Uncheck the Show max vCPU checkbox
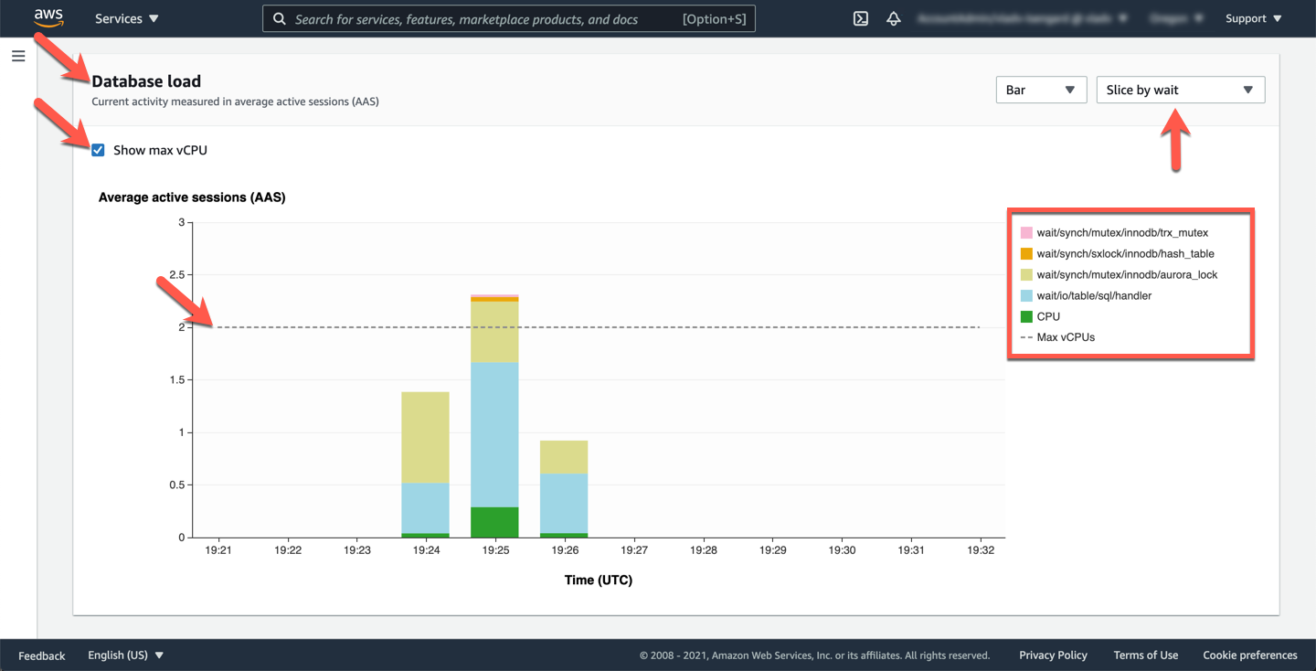The width and height of the screenshot is (1316, 671). 98,150
